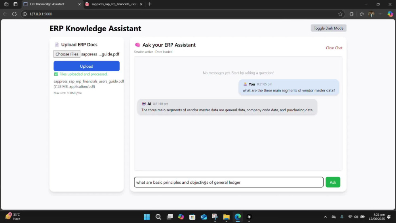Open File Explorer from taskbar
This screenshot has height=223, width=396.
226,217
